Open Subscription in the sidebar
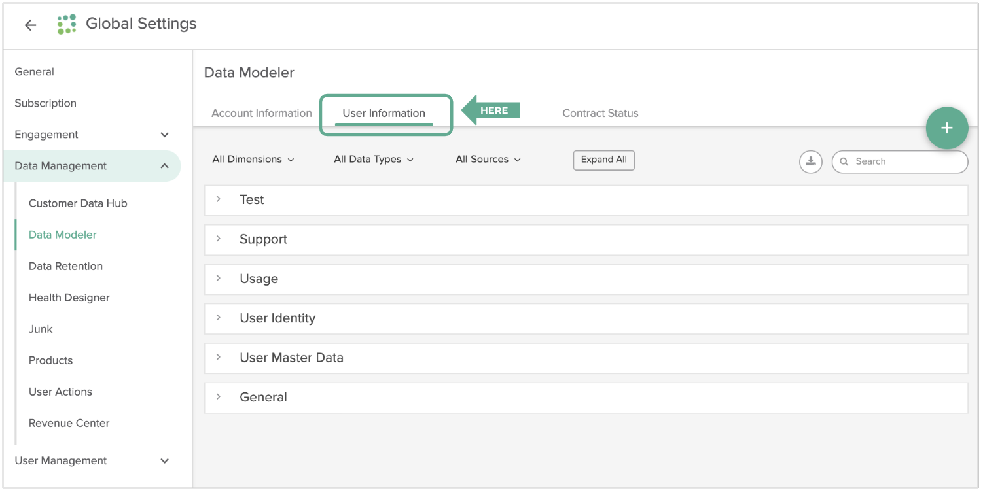 tap(46, 103)
